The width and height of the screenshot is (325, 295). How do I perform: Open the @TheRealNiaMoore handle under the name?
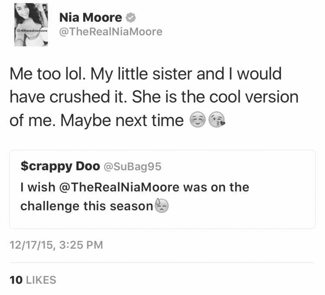tap(110, 32)
